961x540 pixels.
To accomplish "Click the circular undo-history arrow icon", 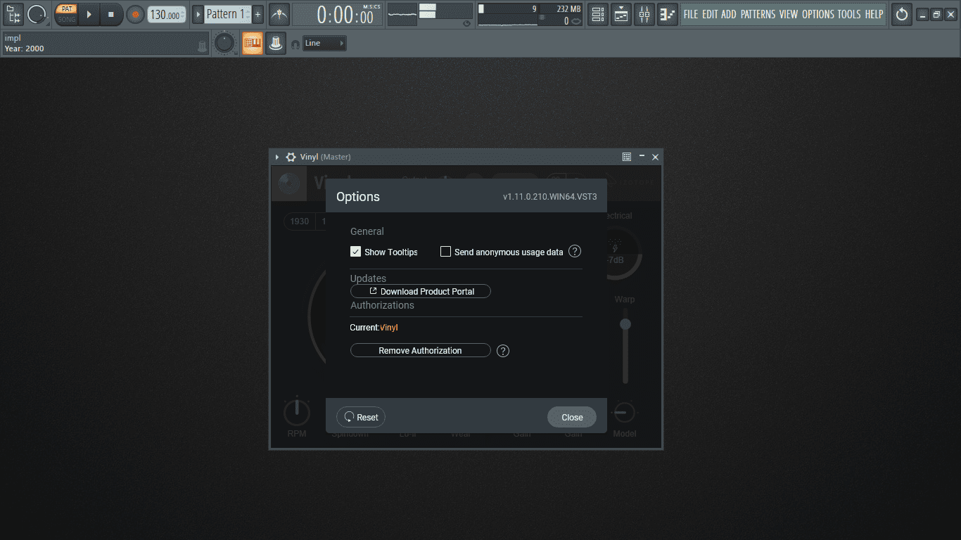I will tap(902, 14).
